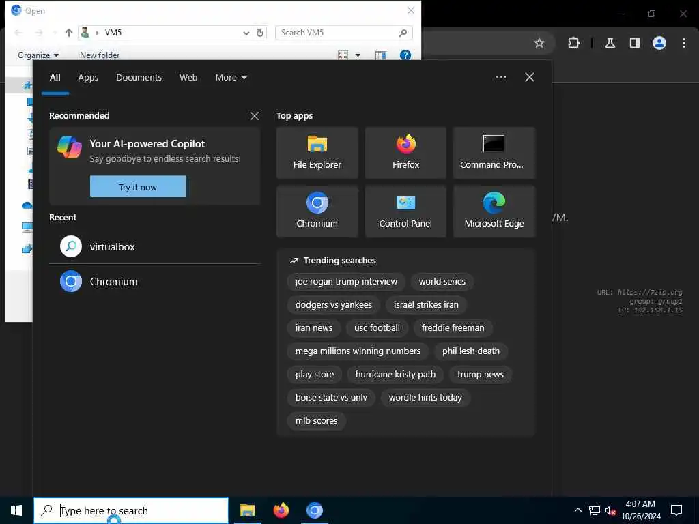Open File Explorer on the taskbar
Image resolution: width=699 pixels, height=524 pixels.
click(x=247, y=510)
